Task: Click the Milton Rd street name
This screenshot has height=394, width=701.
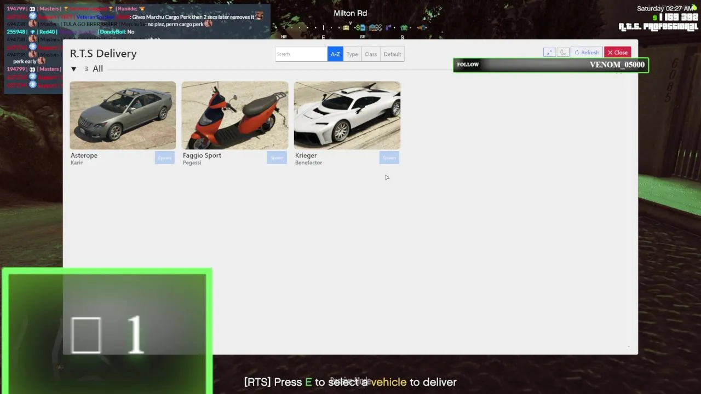Action: click(350, 13)
